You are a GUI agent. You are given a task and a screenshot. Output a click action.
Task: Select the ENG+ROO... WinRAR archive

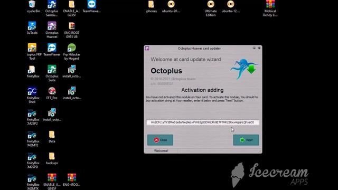(x=72, y=180)
